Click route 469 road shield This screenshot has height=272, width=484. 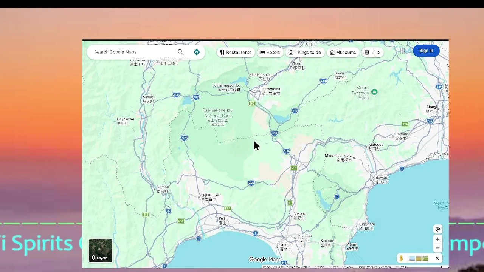pos(251,183)
